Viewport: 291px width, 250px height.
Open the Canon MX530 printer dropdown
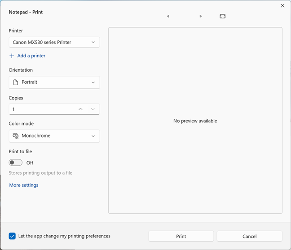tap(54, 42)
